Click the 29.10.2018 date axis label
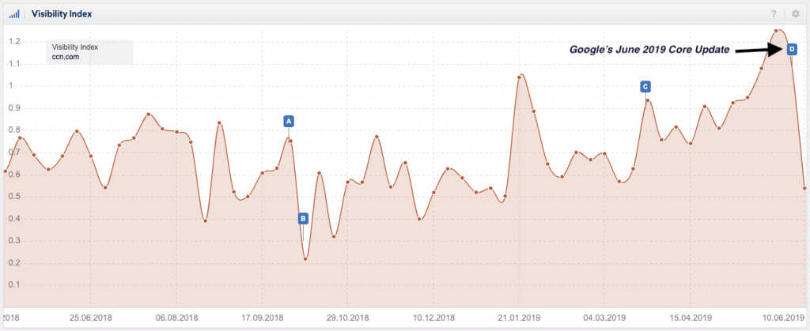 [349, 318]
